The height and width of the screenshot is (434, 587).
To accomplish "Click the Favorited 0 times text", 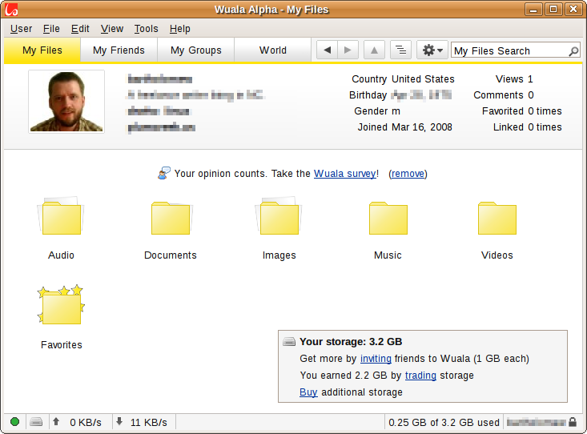I will pos(521,111).
